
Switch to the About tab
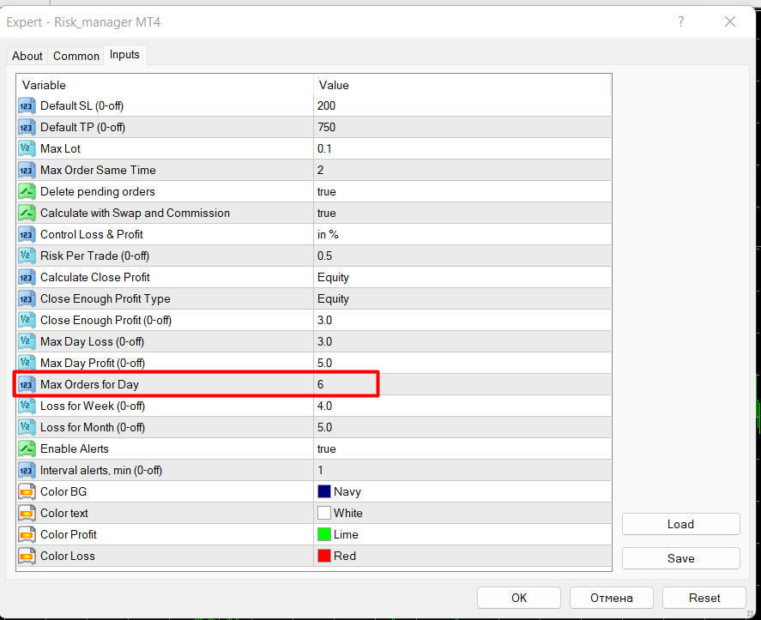tap(27, 56)
